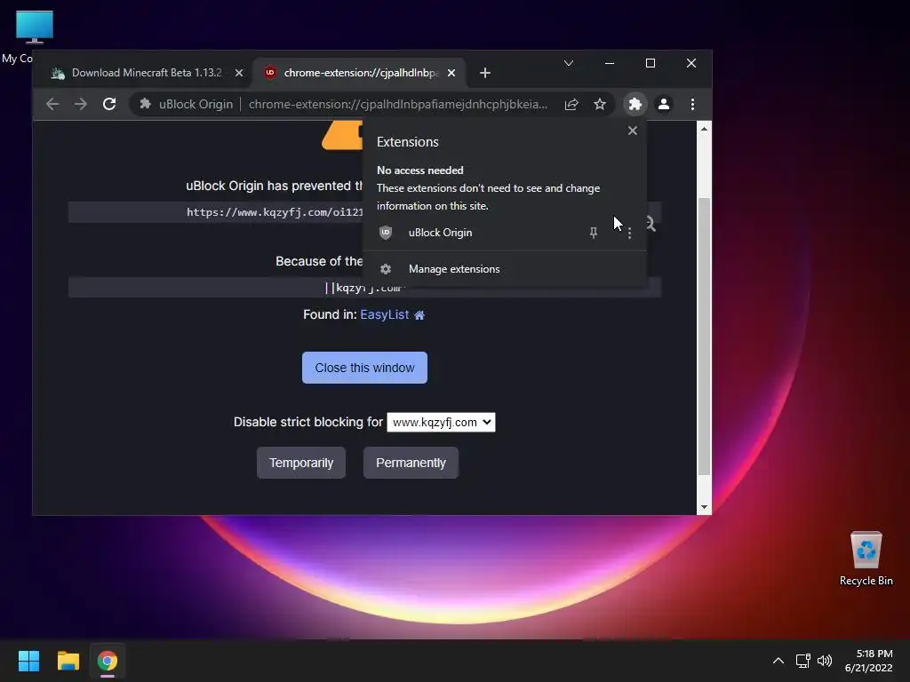Go back using the browser back arrow
910x682 pixels.
tap(52, 105)
